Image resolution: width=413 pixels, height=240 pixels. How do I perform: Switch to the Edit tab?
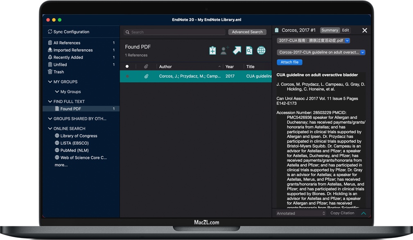(x=345, y=30)
